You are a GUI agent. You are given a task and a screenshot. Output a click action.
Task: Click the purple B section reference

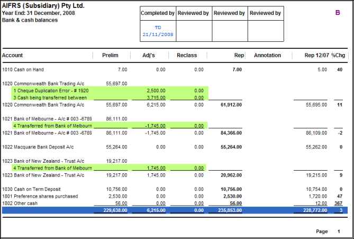tap(338, 13)
